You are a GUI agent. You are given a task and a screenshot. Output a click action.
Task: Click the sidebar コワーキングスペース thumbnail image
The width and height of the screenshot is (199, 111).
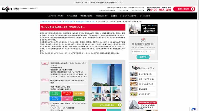coord(134,79)
